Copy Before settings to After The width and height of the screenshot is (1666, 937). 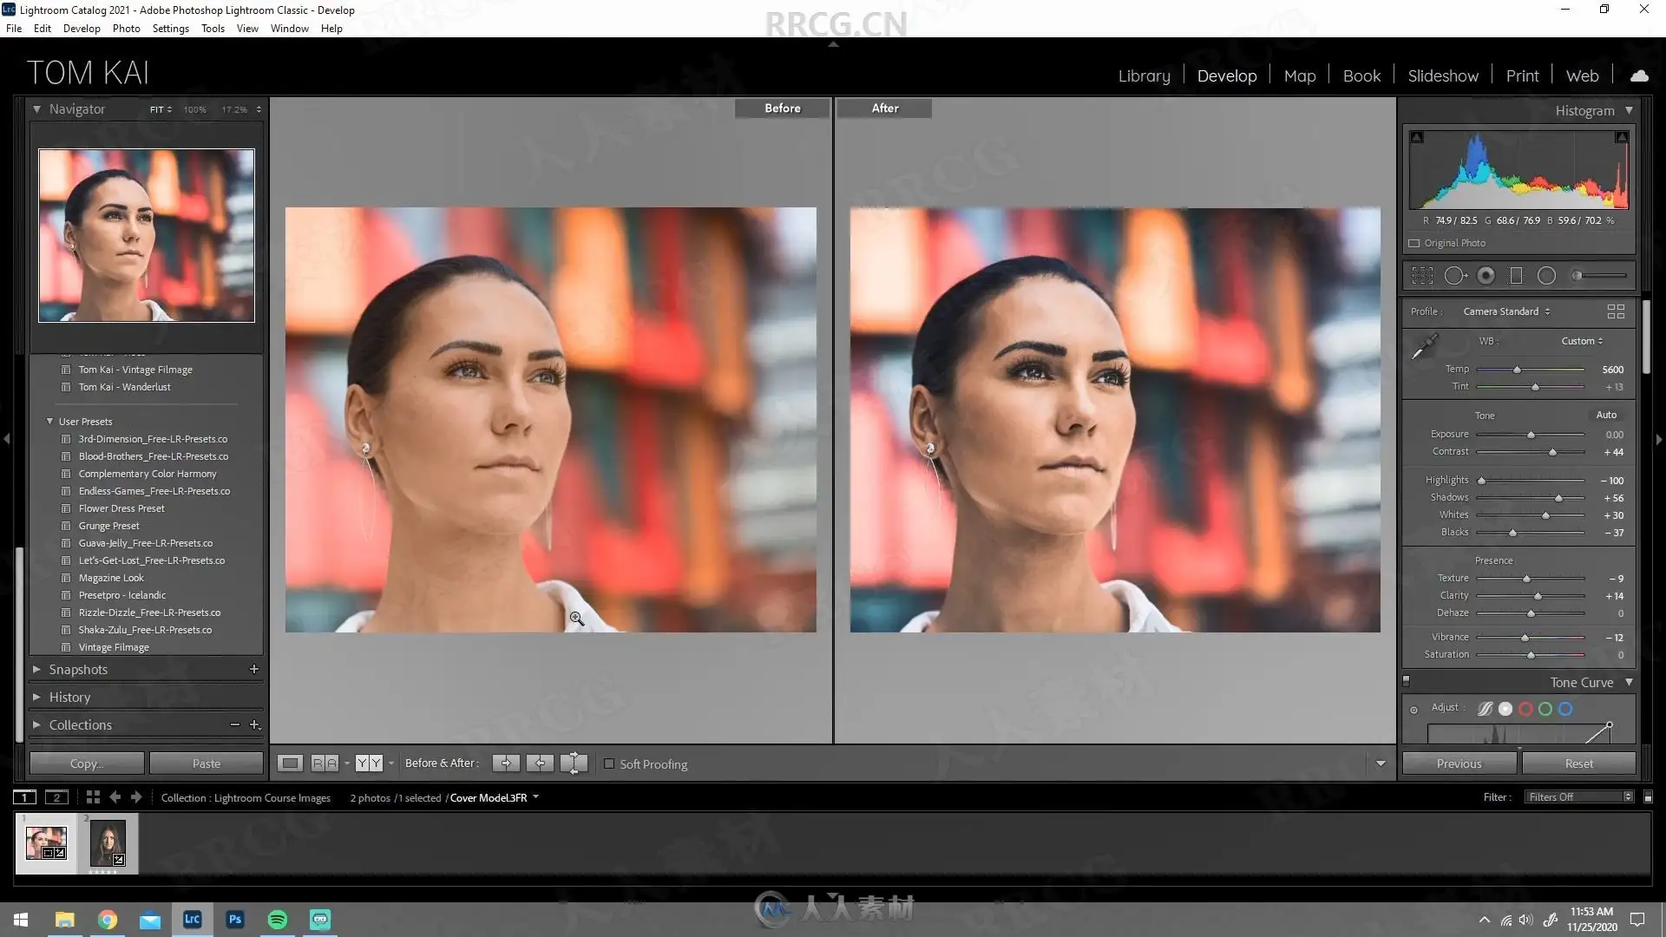[506, 763]
